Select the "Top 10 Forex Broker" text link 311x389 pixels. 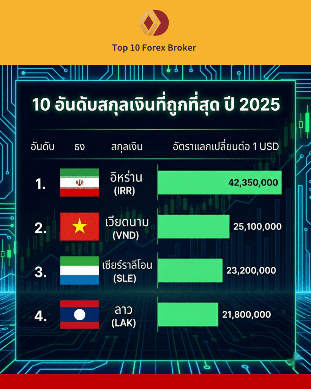(x=154, y=47)
